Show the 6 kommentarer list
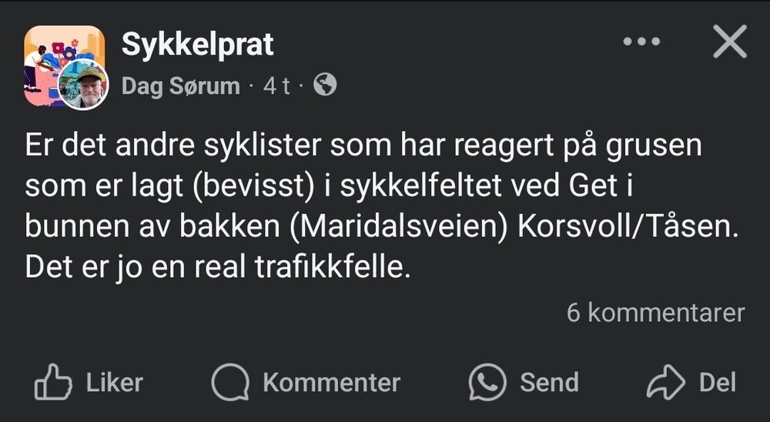Screen dimensions: 770x422 [x=655, y=313]
